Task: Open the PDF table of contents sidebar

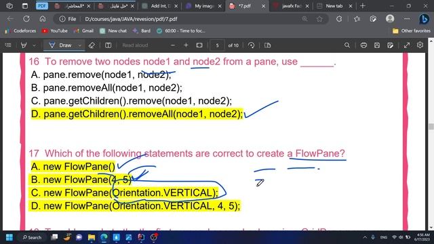Action: (8, 45)
